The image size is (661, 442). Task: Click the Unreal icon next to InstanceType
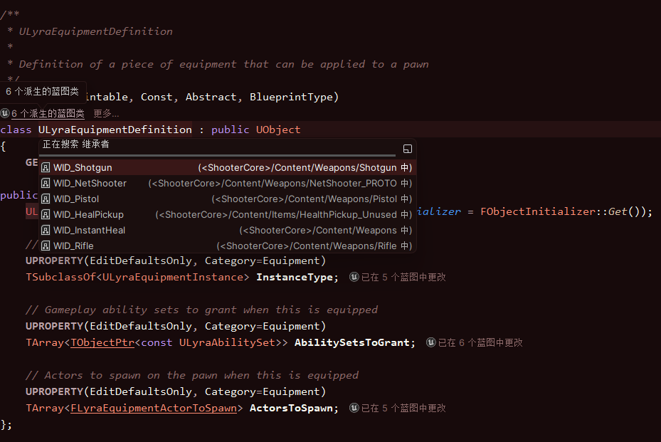(x=354, y=277)
